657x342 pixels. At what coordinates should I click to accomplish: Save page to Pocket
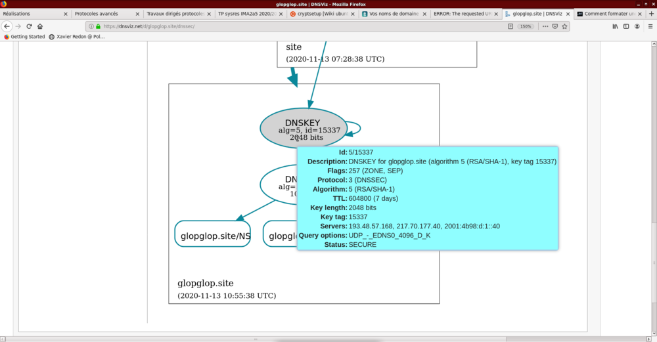[555, 26]
